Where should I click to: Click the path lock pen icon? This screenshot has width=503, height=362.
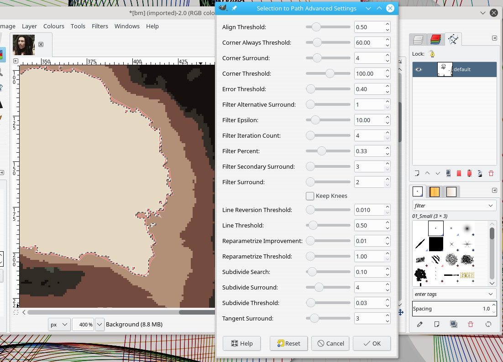(432, 54)
